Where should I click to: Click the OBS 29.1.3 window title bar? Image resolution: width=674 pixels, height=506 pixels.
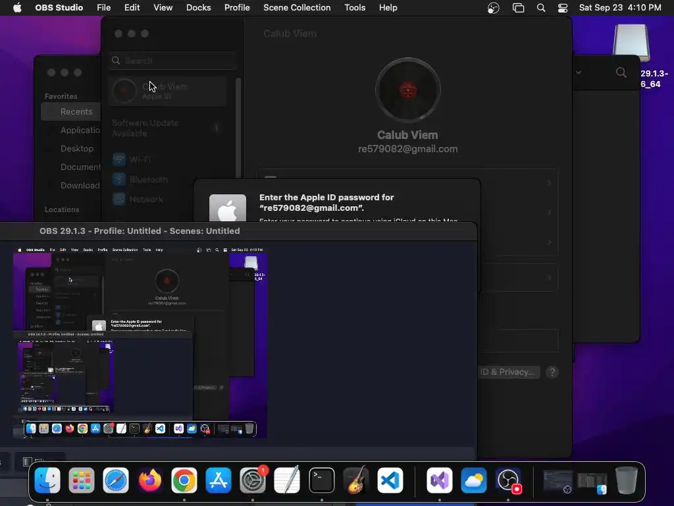(238, 231)
